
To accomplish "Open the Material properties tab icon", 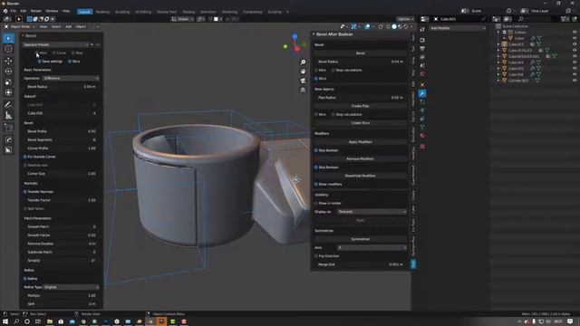I will click(x=422, y=136).
